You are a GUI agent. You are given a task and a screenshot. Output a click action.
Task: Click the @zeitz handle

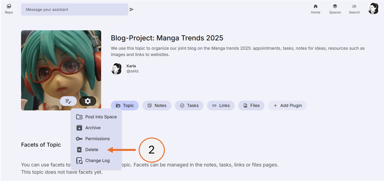(132, 71)
